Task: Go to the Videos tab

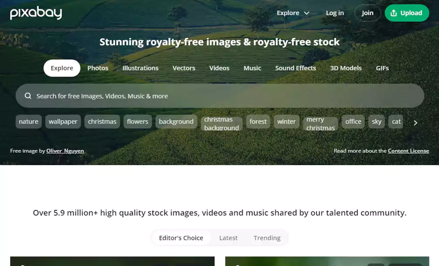Action: (219, 68)
